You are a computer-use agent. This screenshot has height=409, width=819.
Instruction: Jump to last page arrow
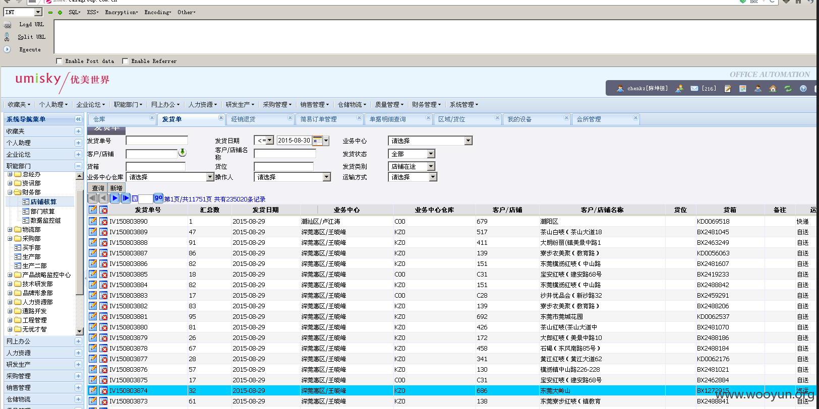click(126, 198)
